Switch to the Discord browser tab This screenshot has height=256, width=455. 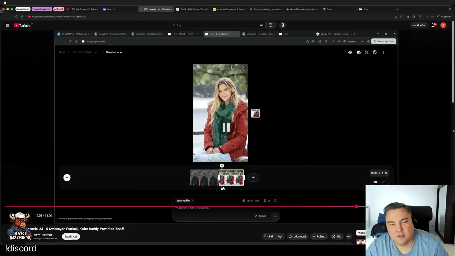109,9
